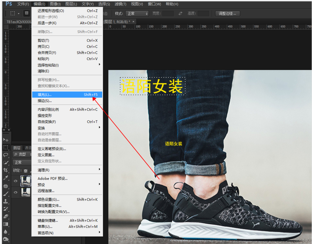
Task: Open the layer blend mode 正常 dropdown
Action: (x=22, y=162)
